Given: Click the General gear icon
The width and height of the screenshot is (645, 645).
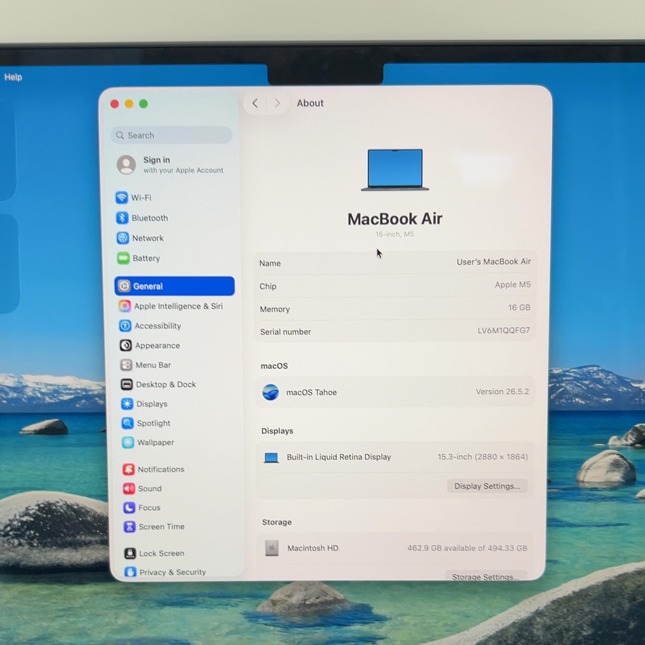Looking at the screenshot, I should tap(124, 286).
